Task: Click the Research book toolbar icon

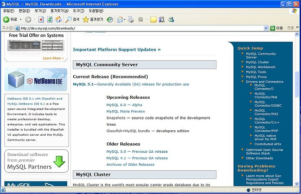Action: tap(162, 19)
